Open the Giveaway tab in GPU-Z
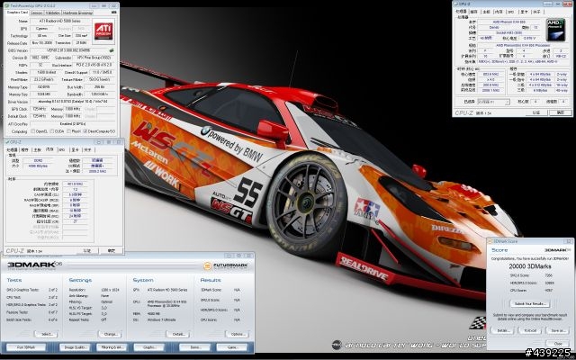Image resolution: width=576 pixels, height=360 pixels. point(77,13)
